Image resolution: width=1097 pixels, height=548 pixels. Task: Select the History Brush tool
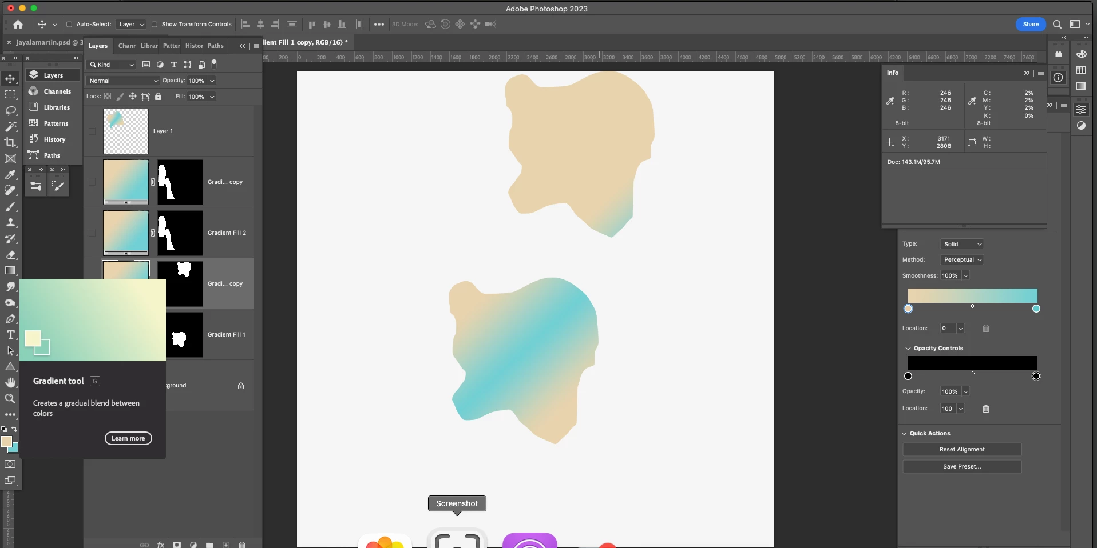pyautogui.click(x=10, y=238)
